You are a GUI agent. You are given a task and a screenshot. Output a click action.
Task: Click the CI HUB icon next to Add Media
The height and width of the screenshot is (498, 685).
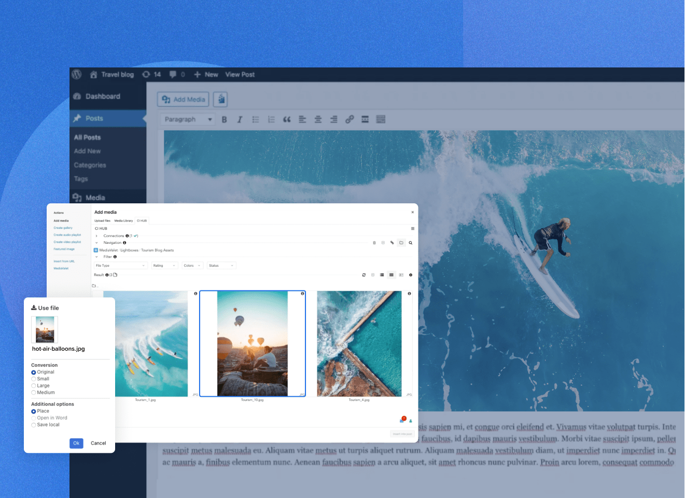click(x=221, y=100)
